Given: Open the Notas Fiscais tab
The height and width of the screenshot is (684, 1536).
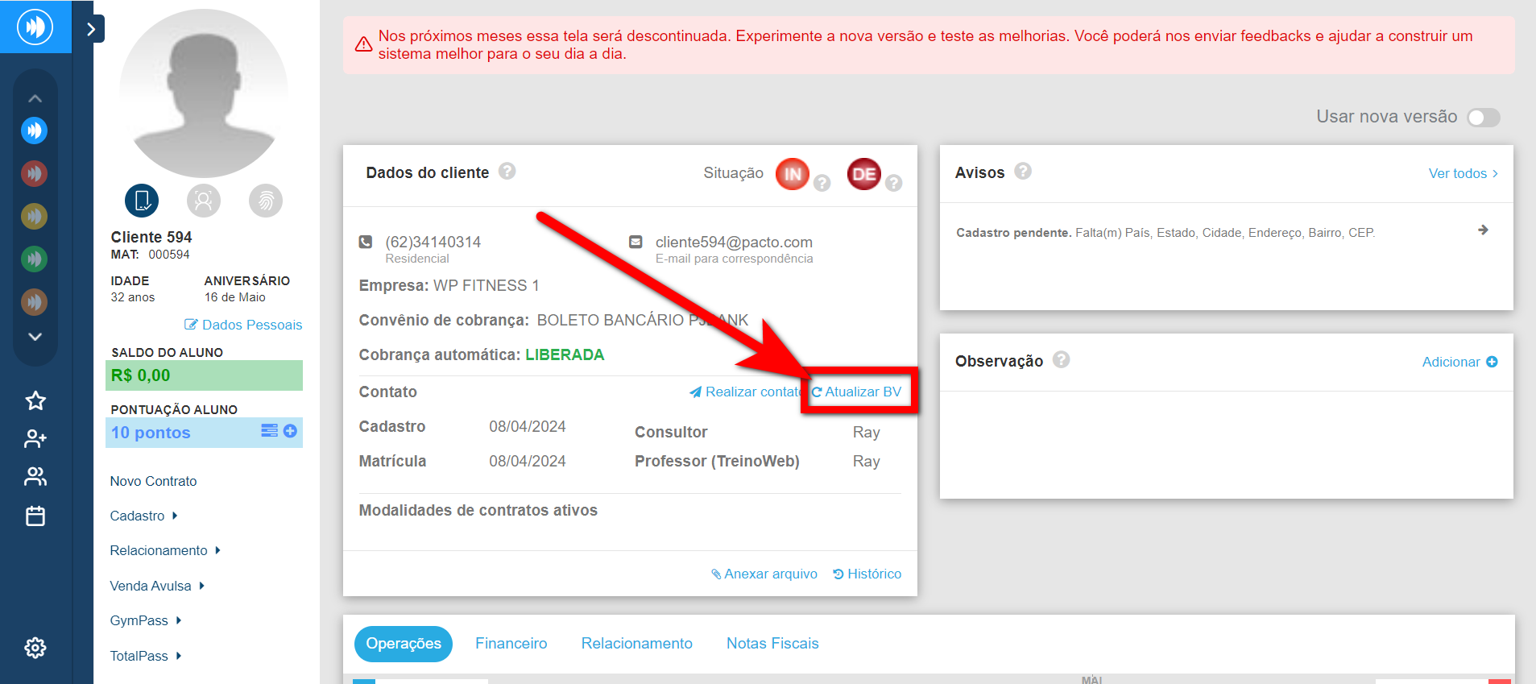Looking at the screenshot, I should click(x=772, y=644).
